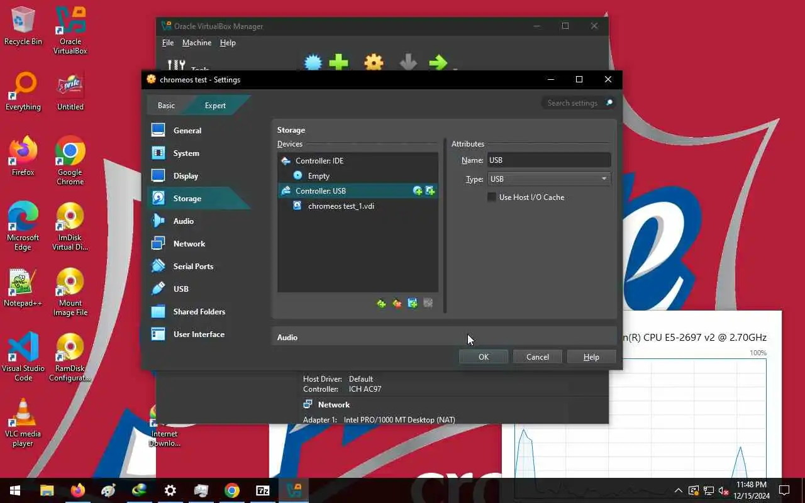Click the Cancel button in Settings
This screenshot has width=805, height=503.
click(x=538, y=357)
